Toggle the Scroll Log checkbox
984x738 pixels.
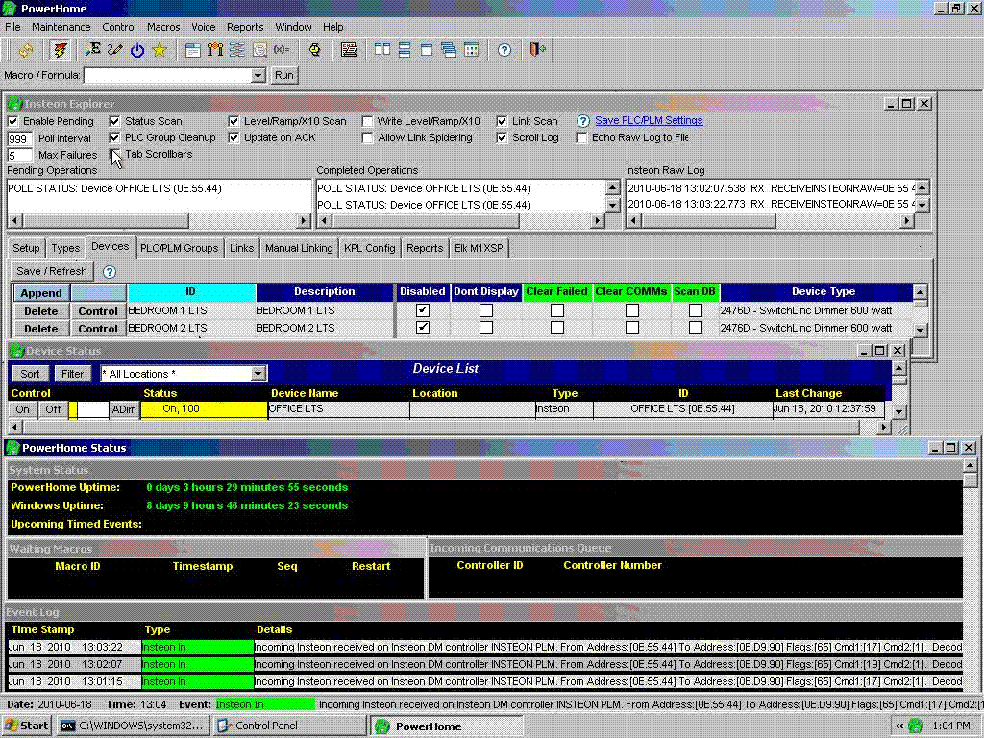pos(502,137)
